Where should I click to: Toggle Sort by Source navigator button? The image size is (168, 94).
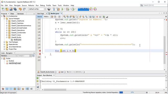click(31, 89)
